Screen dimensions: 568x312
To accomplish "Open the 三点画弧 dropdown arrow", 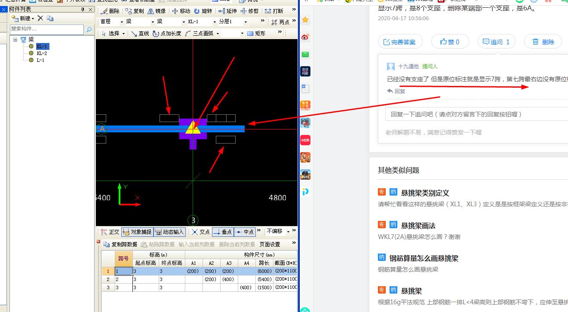I will 218,34.
